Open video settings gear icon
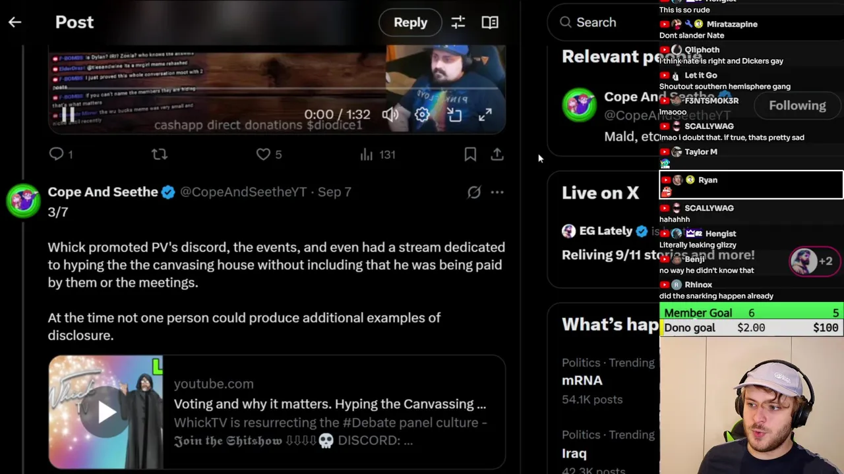 click(422, 115)
